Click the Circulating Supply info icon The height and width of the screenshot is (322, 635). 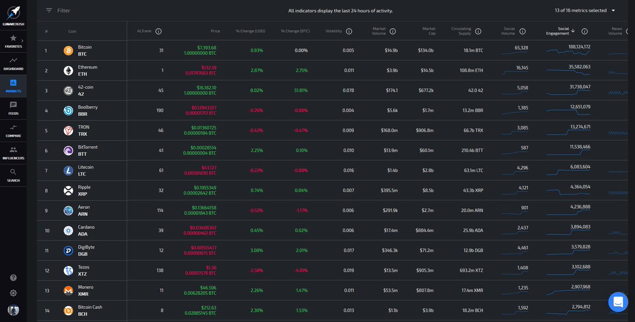point(478,31)
